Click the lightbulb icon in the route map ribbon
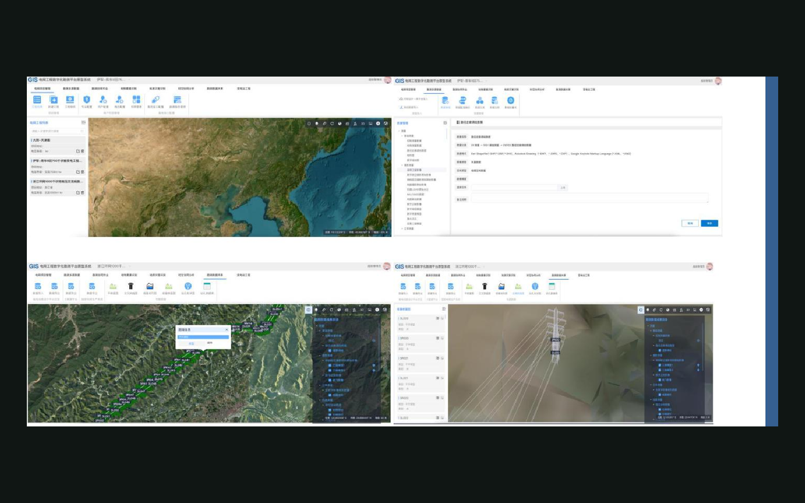 click(x=188, y=286)
